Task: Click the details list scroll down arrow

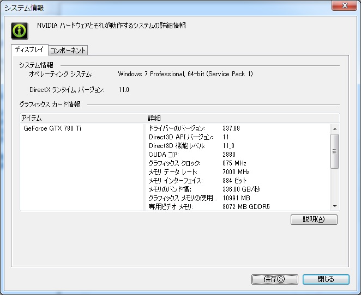Action: coord(335,206)
